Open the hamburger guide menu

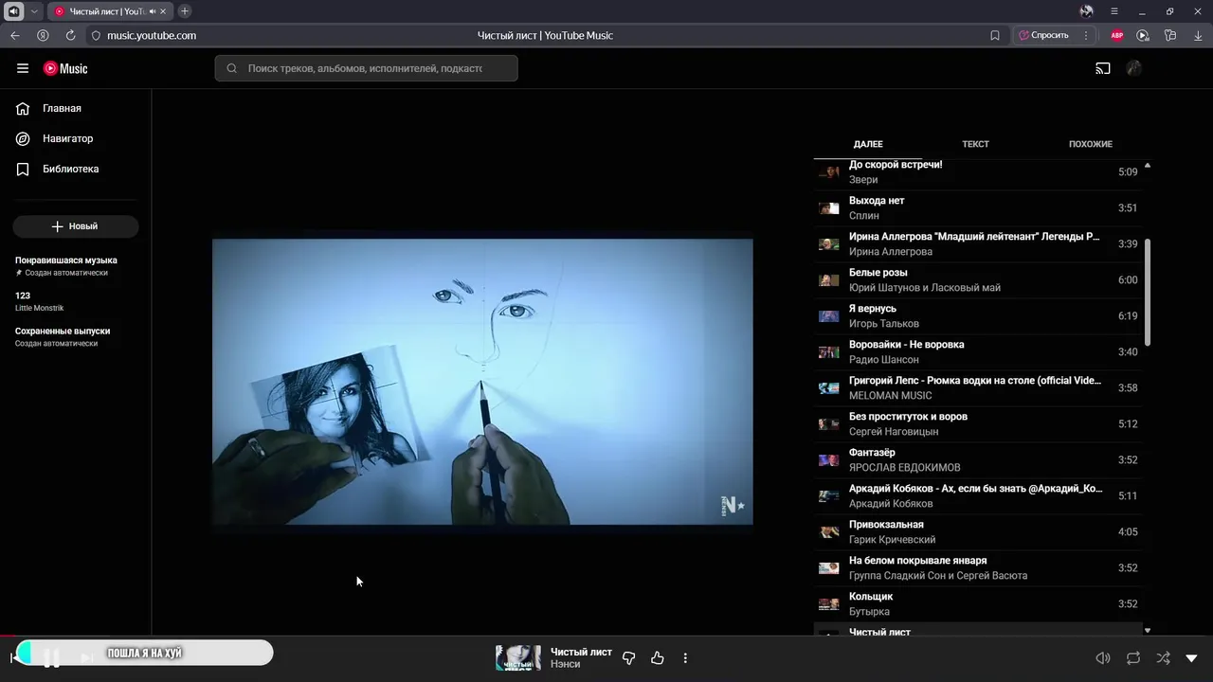click(x=23, y=68)
